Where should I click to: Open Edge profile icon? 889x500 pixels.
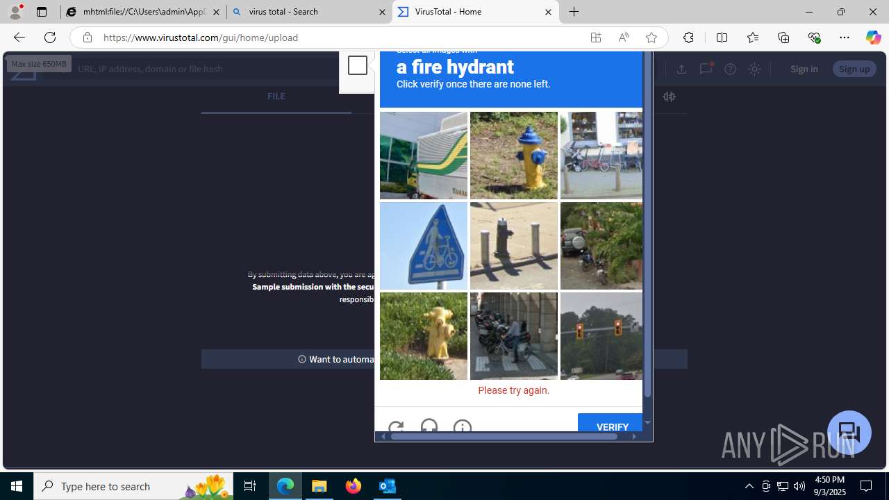pyautogui.click(x=15, y=12)
